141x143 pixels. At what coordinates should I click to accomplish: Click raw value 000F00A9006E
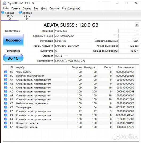click(125, 91)
